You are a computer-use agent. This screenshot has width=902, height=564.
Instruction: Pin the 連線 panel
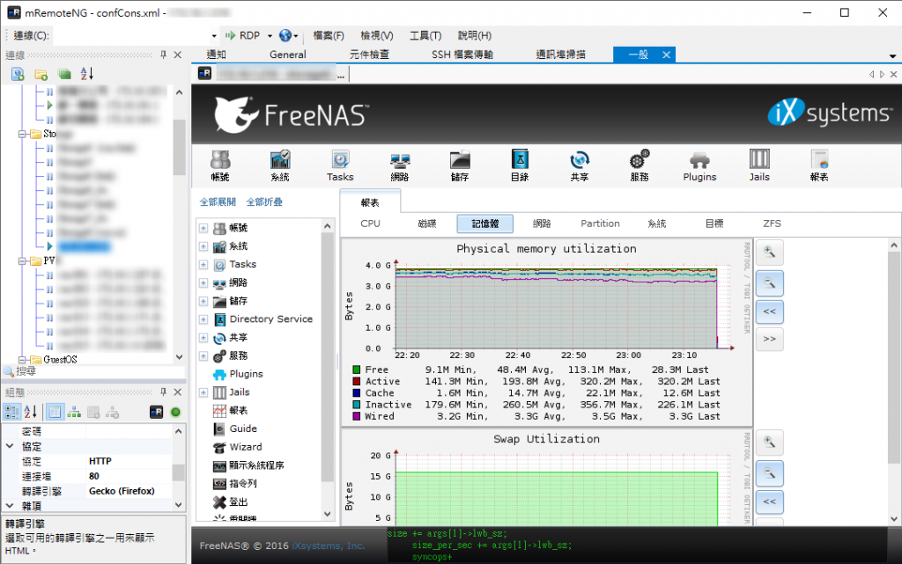pos(163,55)
